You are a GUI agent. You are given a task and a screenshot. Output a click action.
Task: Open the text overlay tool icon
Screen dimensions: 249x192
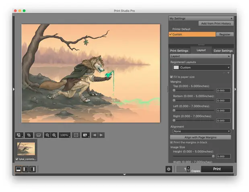pyautogui.click(x=86, y=135)
